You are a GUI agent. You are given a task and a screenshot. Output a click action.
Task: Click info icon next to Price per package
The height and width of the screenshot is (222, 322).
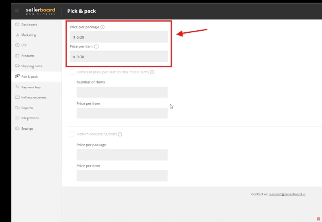102,27
